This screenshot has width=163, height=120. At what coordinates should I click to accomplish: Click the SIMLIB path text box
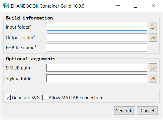(x=97, y=68)
